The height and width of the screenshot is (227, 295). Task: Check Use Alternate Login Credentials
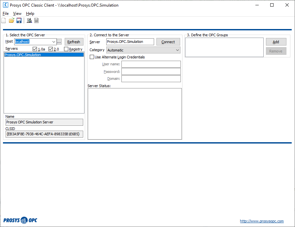pos(92,57)
